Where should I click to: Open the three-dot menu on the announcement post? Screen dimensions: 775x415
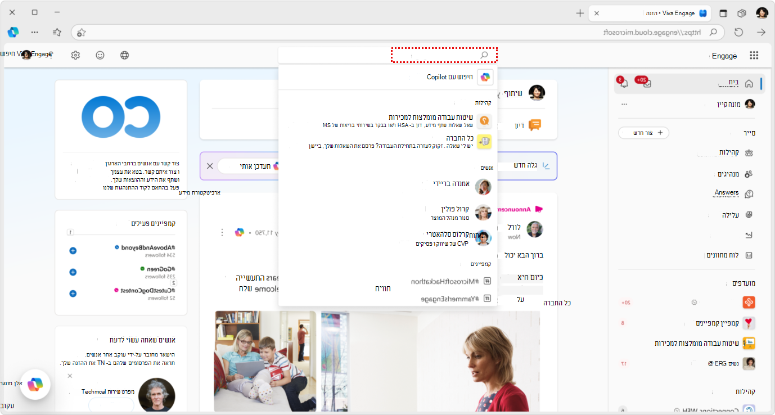[x=222, y=232]
